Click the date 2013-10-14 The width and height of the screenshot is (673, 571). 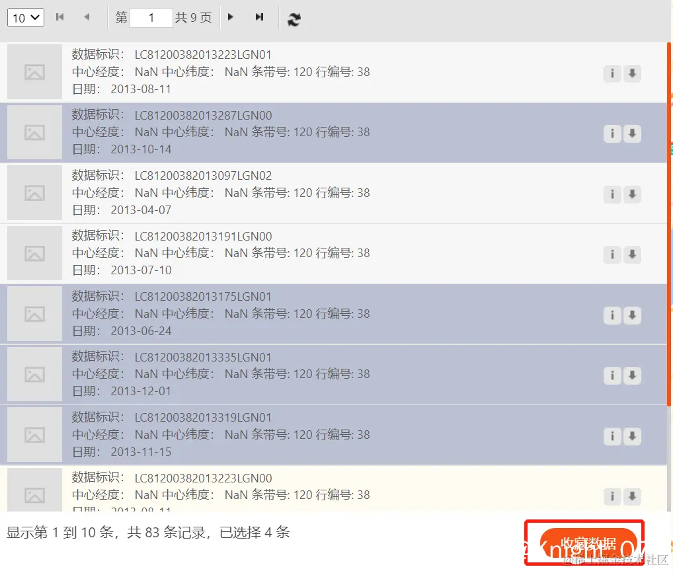point(141,149)
